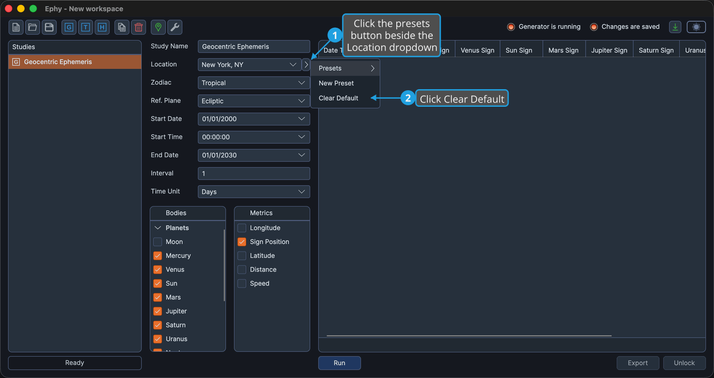Click the Studies panel header

[75, 47]
